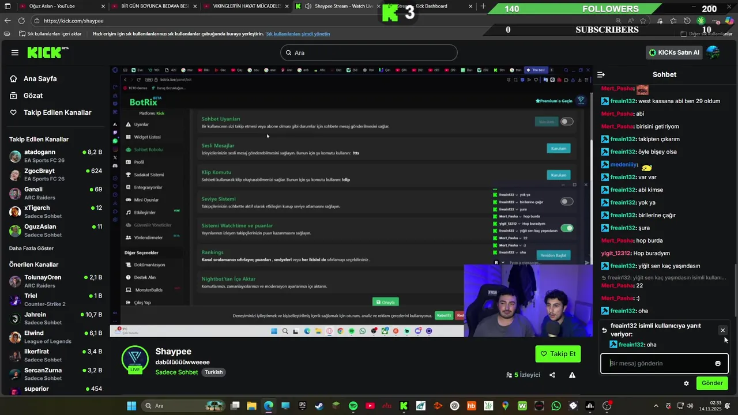The image size is (738, 415).
Task: Click the medeniiiy username in chat
Action: pos(623,165)
